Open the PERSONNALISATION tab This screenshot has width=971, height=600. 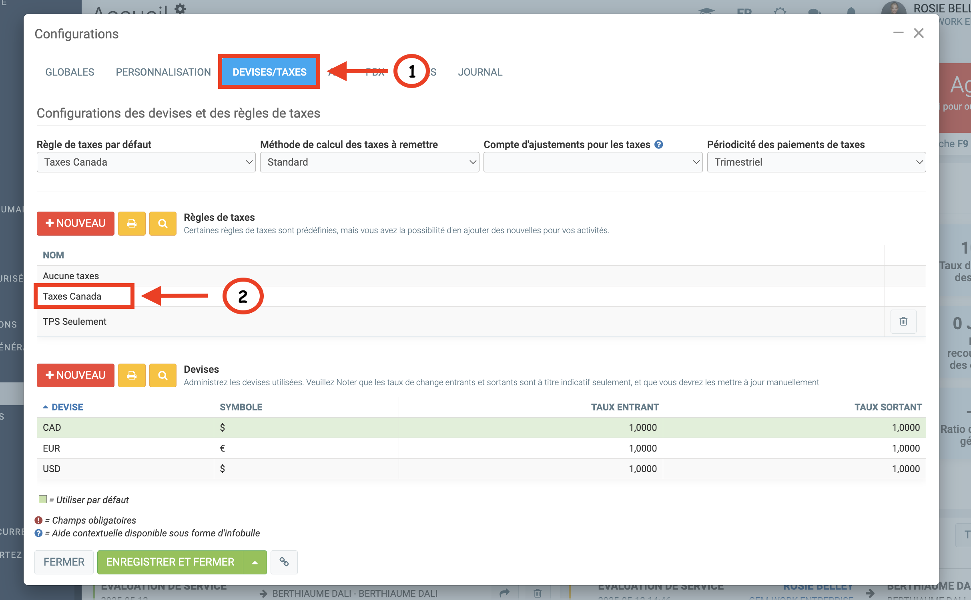[163, 72]
